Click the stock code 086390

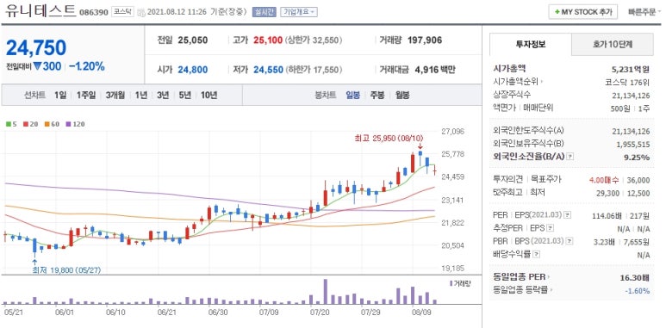coord(93,12)
